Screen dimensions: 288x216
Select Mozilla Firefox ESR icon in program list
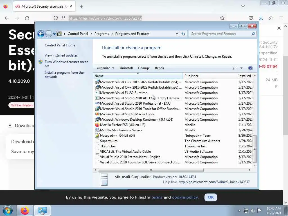pyautogui.click(x=97, y=125)
